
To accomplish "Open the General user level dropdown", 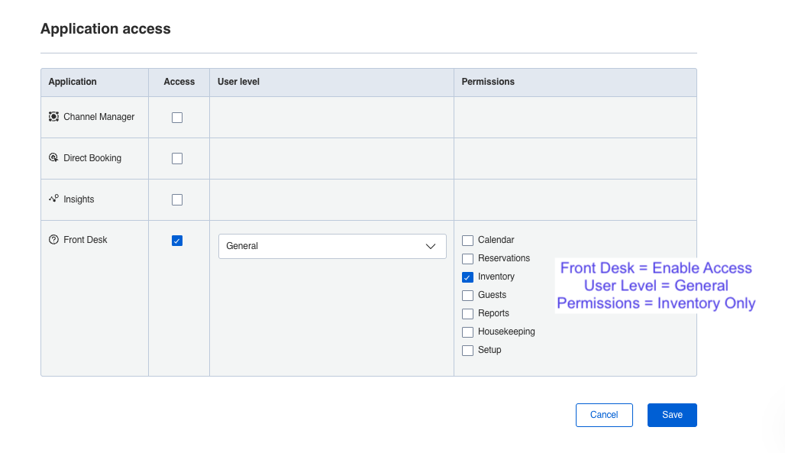I will tap(331, 246).
